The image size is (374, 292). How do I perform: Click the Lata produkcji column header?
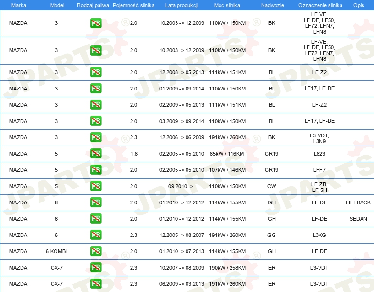point(180,5)
